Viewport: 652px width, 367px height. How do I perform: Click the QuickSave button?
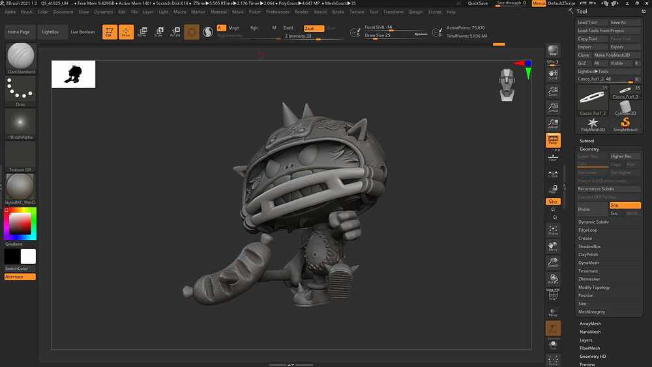point(478,3)
